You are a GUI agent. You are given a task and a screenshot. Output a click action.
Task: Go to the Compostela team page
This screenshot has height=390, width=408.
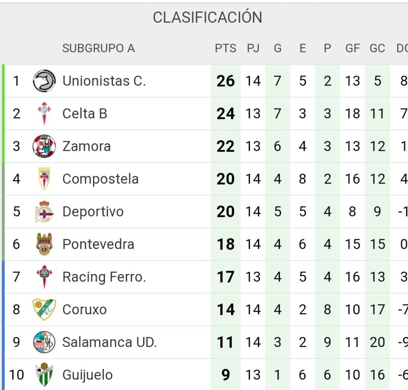pyautogui.click(x=100, y=179)
